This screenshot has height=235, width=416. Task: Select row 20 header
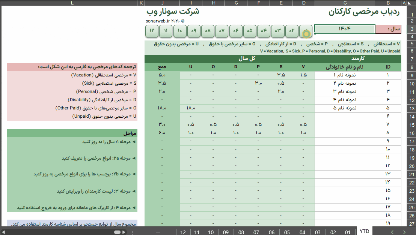[411, 166]
